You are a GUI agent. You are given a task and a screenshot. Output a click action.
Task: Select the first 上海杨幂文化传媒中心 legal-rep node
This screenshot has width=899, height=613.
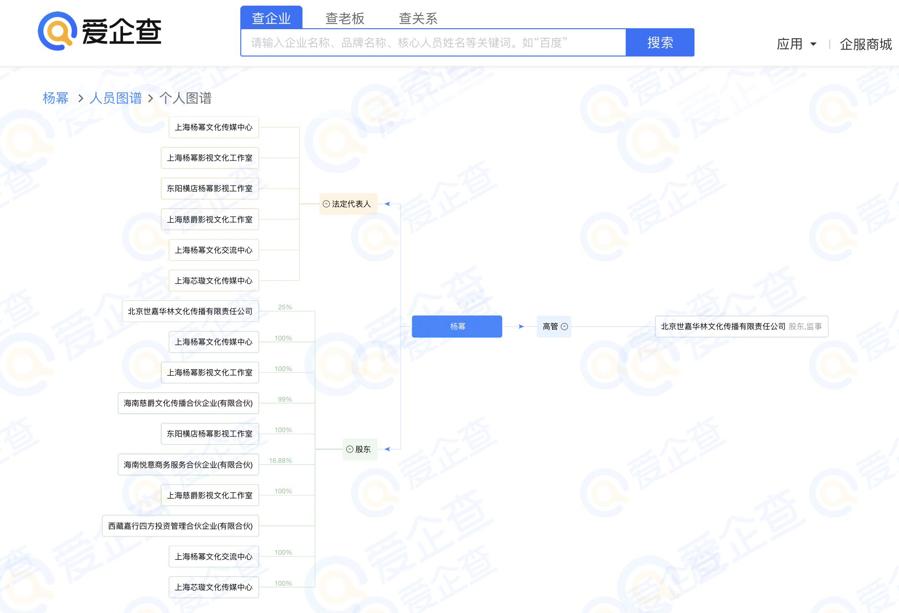pyautogui.click(x=214, y=127)
